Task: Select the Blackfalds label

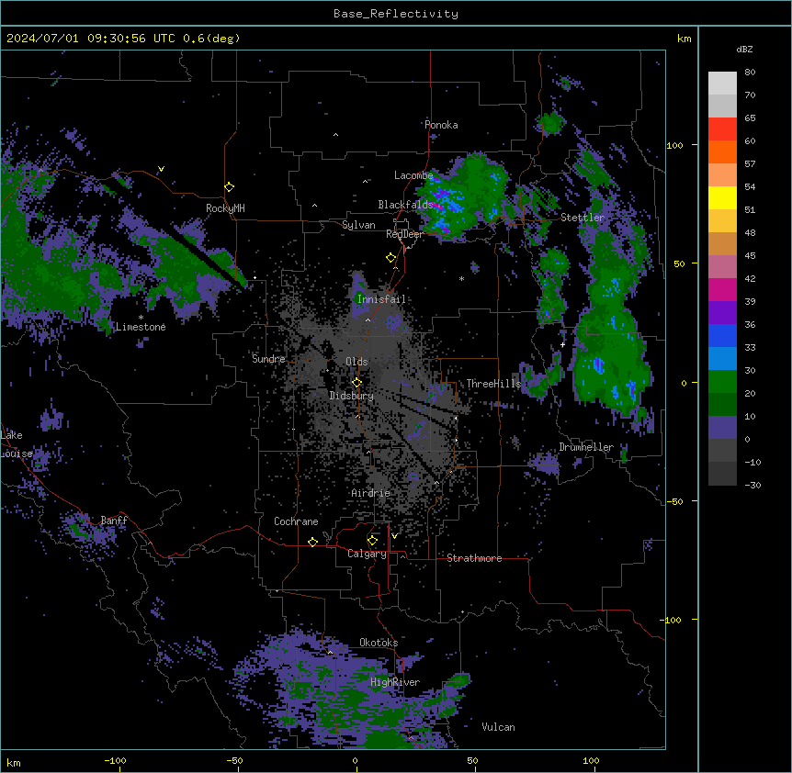Action: tap(405, 205)
